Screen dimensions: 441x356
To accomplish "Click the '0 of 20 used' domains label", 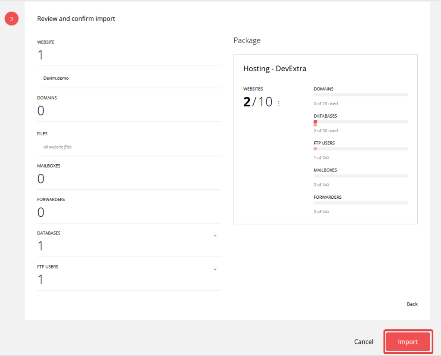I will pos(326,103).
